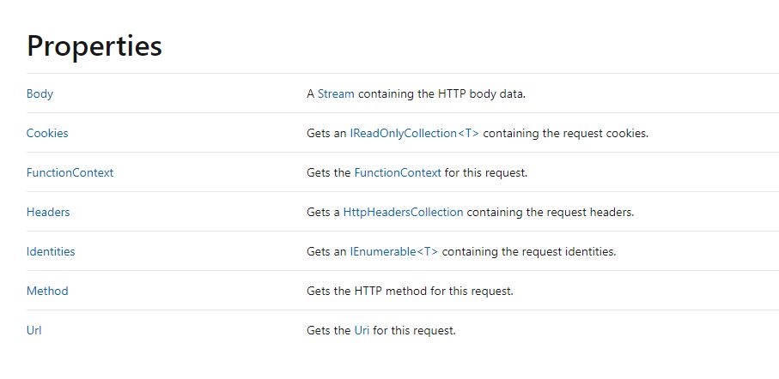
Task: Click the Properties section heading
Action: (94, 45)
